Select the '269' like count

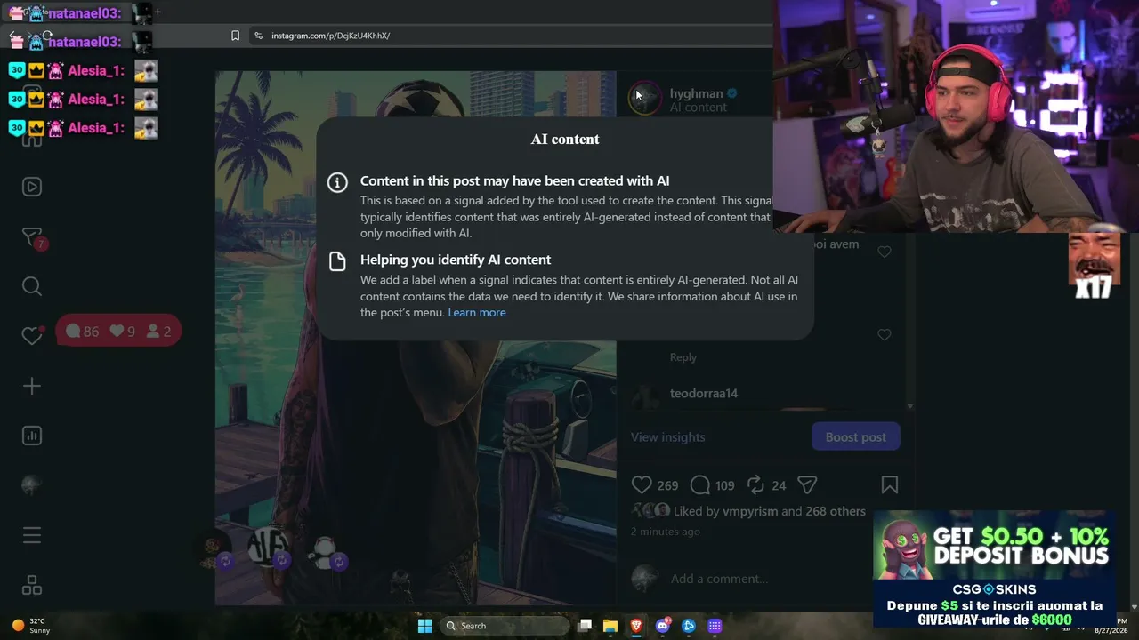point(667,485)
